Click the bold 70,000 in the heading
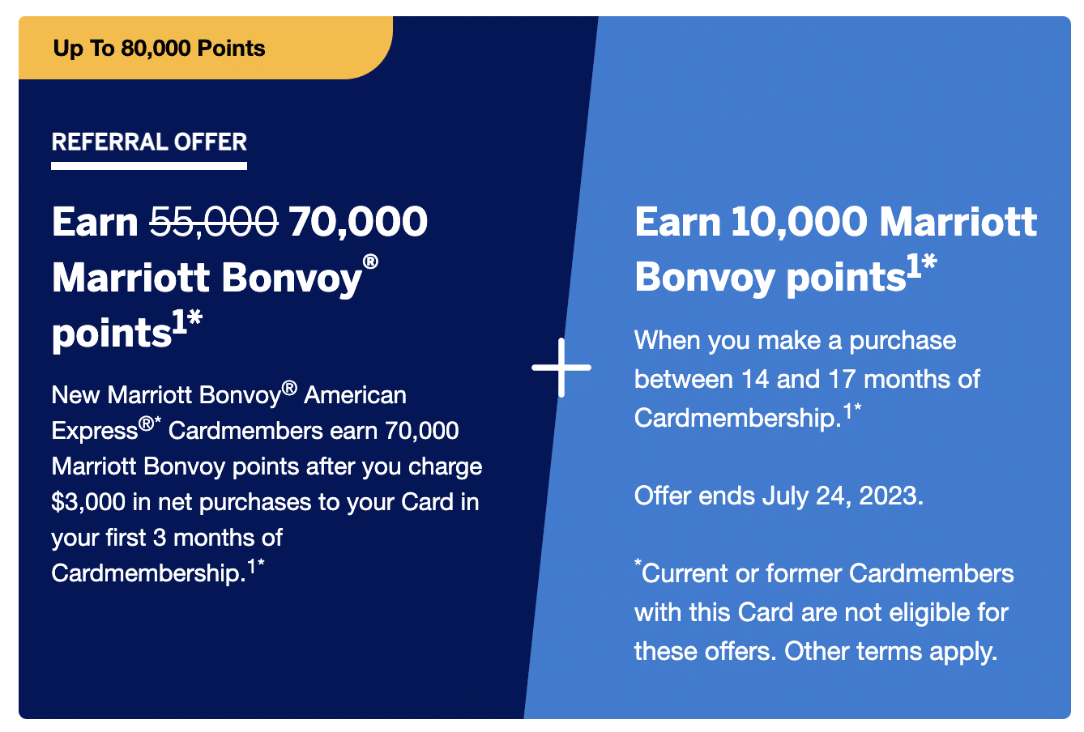 click(x=358, y=222)
